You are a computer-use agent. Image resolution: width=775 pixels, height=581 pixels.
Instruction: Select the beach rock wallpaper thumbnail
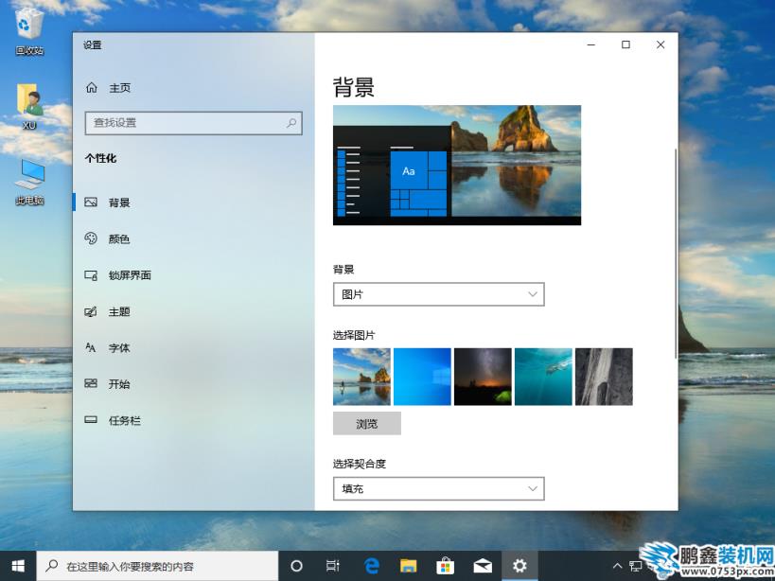click(x=361, y=377)
